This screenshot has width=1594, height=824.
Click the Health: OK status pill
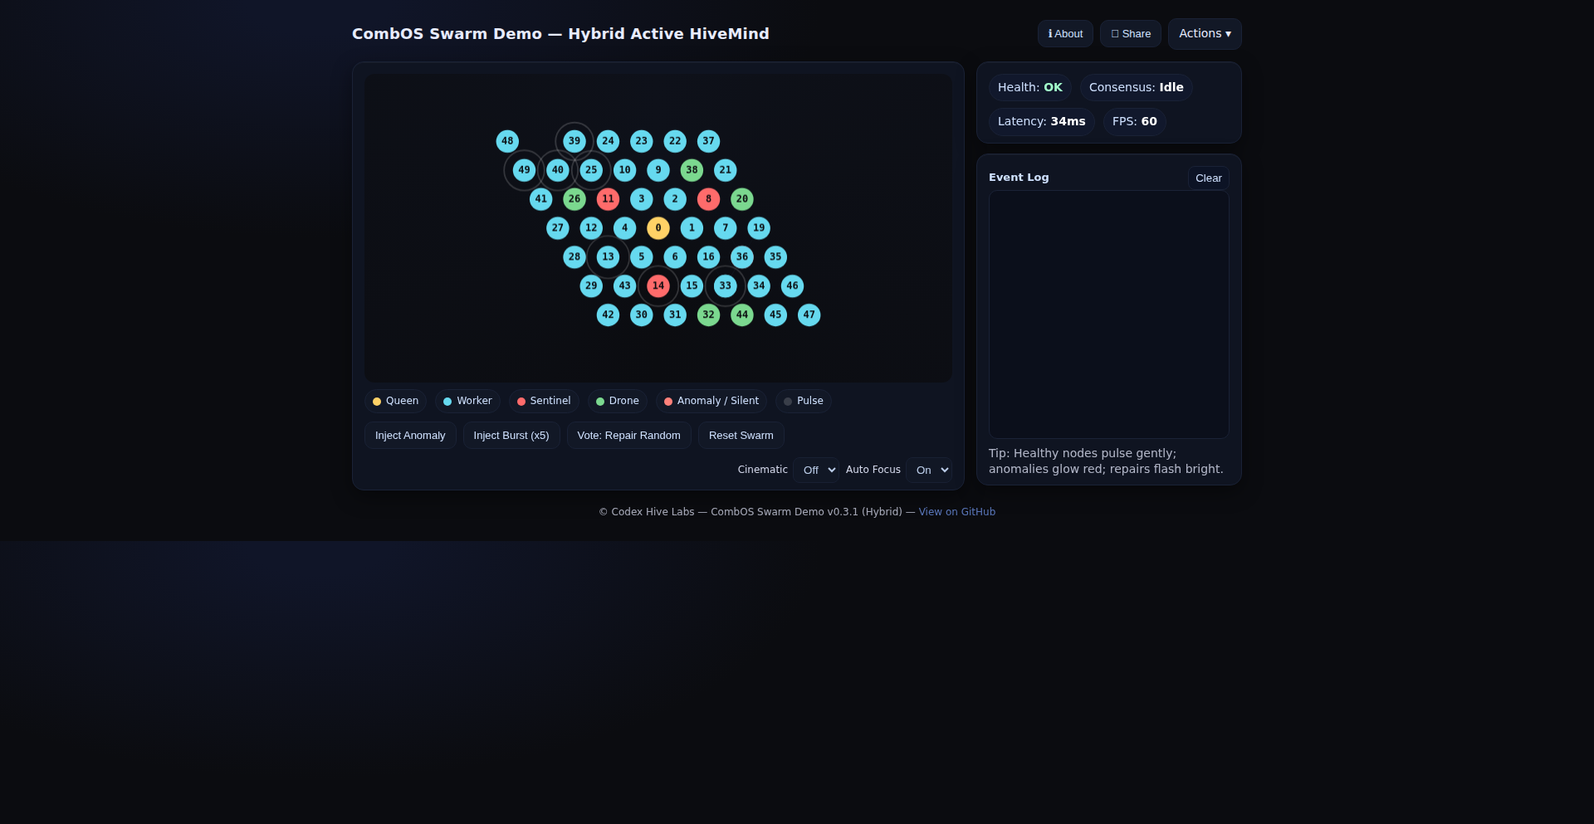1030,88
